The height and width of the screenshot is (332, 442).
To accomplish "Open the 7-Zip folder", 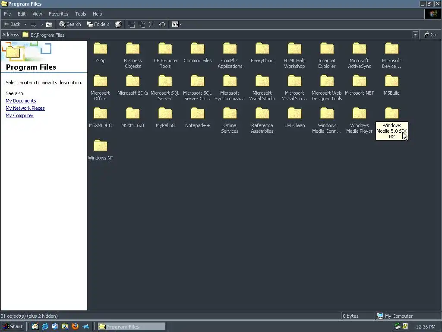I will pos(100,52).
